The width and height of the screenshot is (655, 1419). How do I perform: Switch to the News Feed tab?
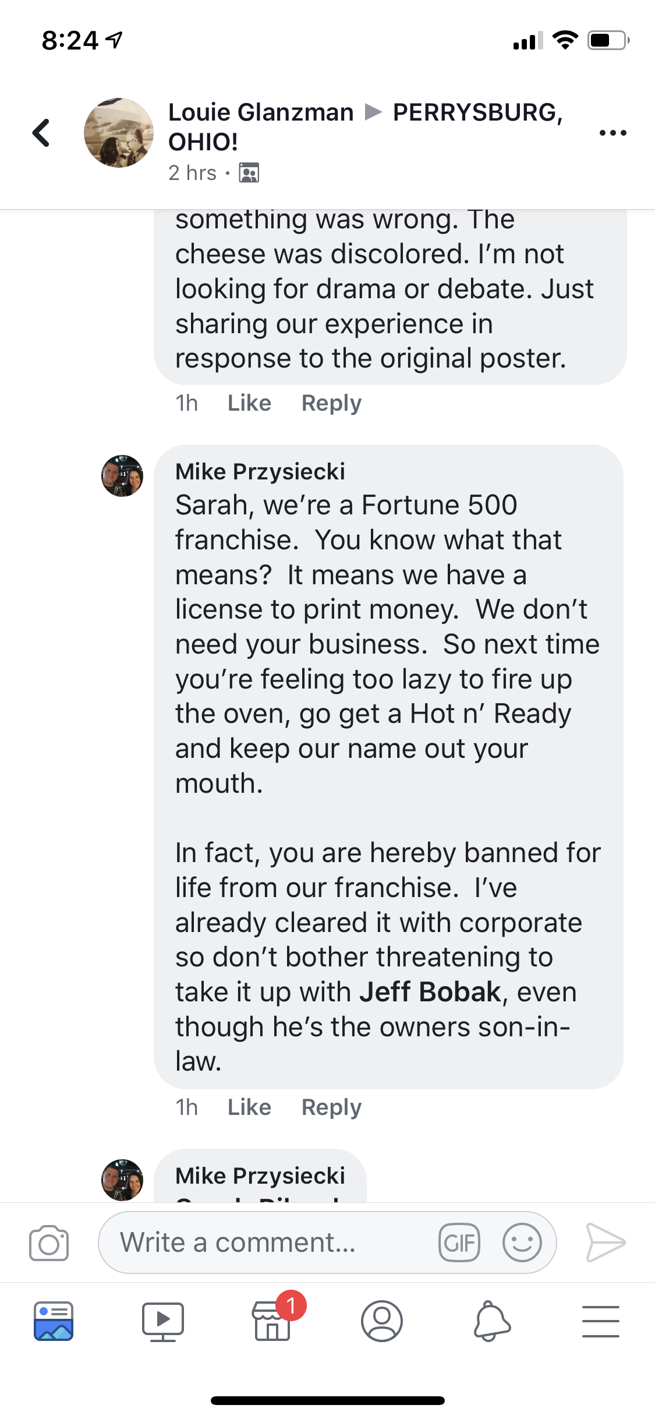54,1321
